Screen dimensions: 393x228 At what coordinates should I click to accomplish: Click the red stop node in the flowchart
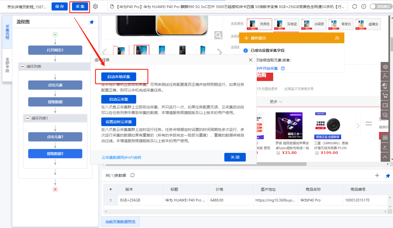click(x=55, y=189)
